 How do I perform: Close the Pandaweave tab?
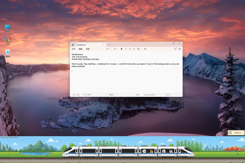[x=104, y=45]
